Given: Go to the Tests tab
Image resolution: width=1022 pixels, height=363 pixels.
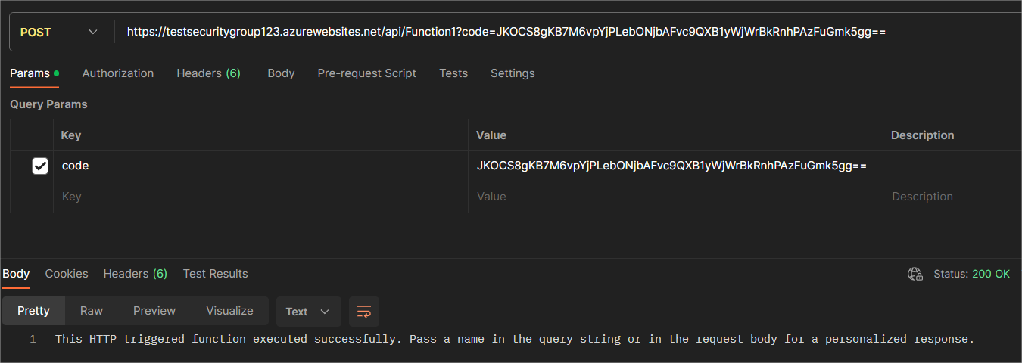Looking at the screenshot, I should pos(453,73).
